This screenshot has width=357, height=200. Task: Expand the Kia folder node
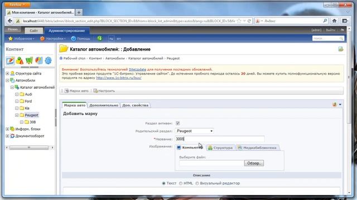(x=17, y=108)
